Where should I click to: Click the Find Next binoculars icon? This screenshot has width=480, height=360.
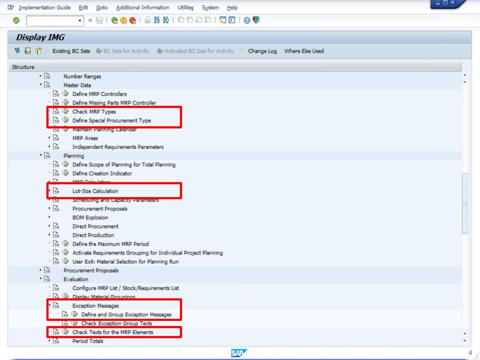(166, 20)
